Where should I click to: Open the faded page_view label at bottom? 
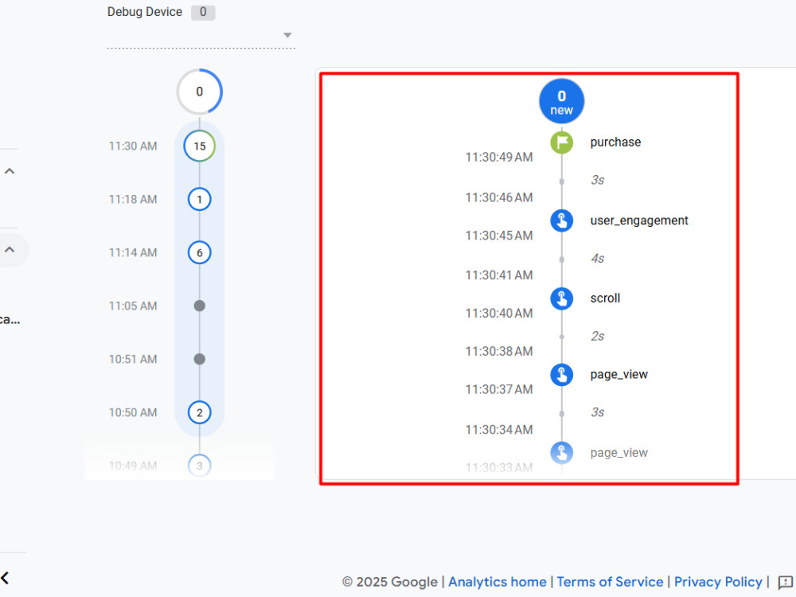[618, 453]
